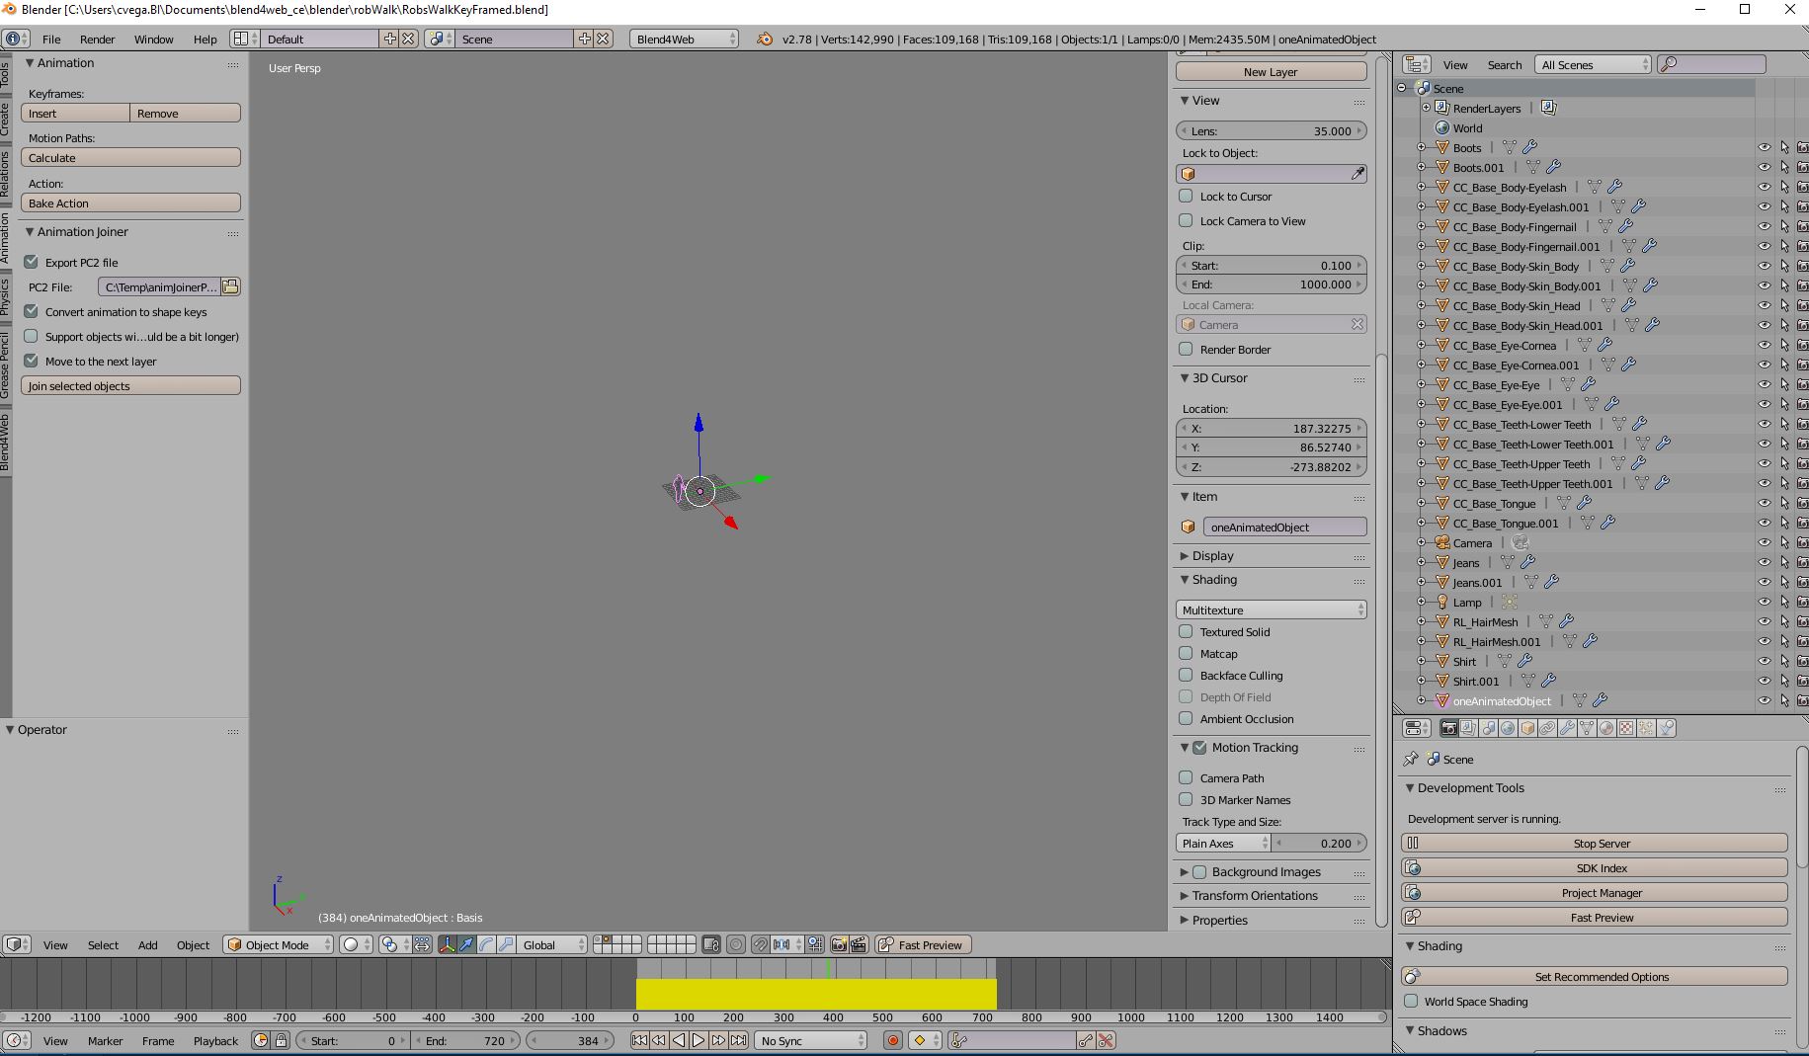Click the snap magnet icon in viewport header
The image size is (1809, 1056).
click(x=760, y=944)
